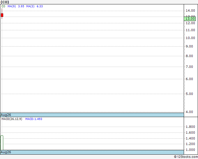Click the 9.00 price axis label
The width and height of the screenshot is (198, 159).
[x=189, y=47]
